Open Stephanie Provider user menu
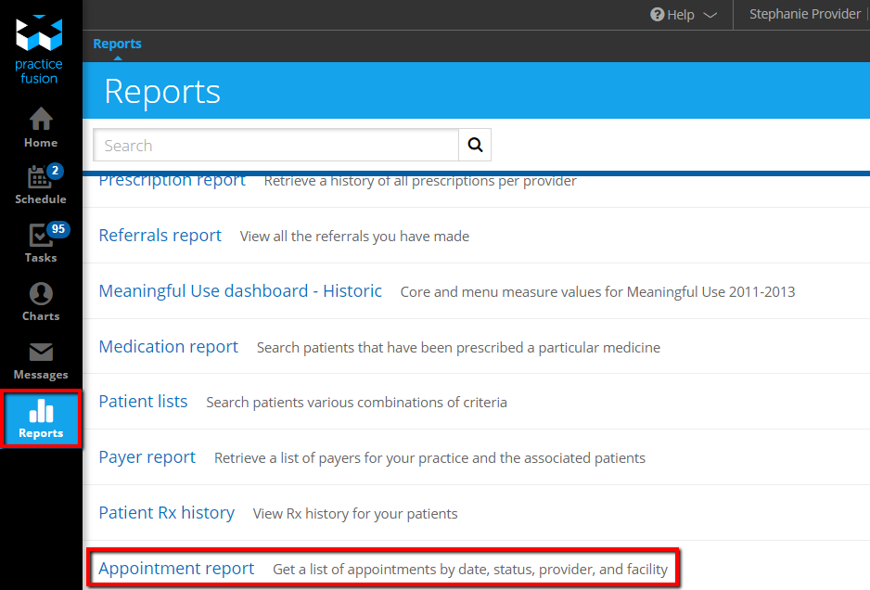 coord(804,15)
